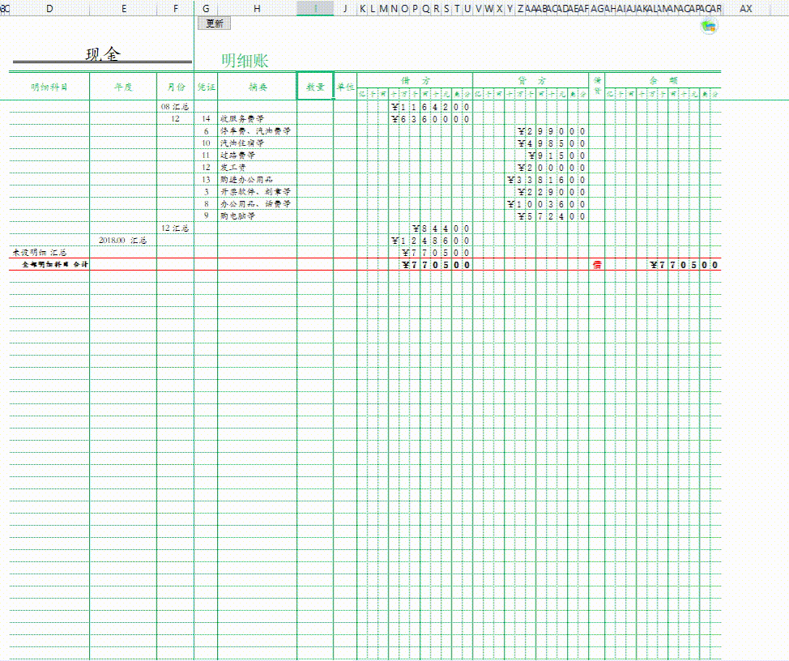Click the 现金 title cell
This screenshot has height=661, width=789.
pos(103,53)
